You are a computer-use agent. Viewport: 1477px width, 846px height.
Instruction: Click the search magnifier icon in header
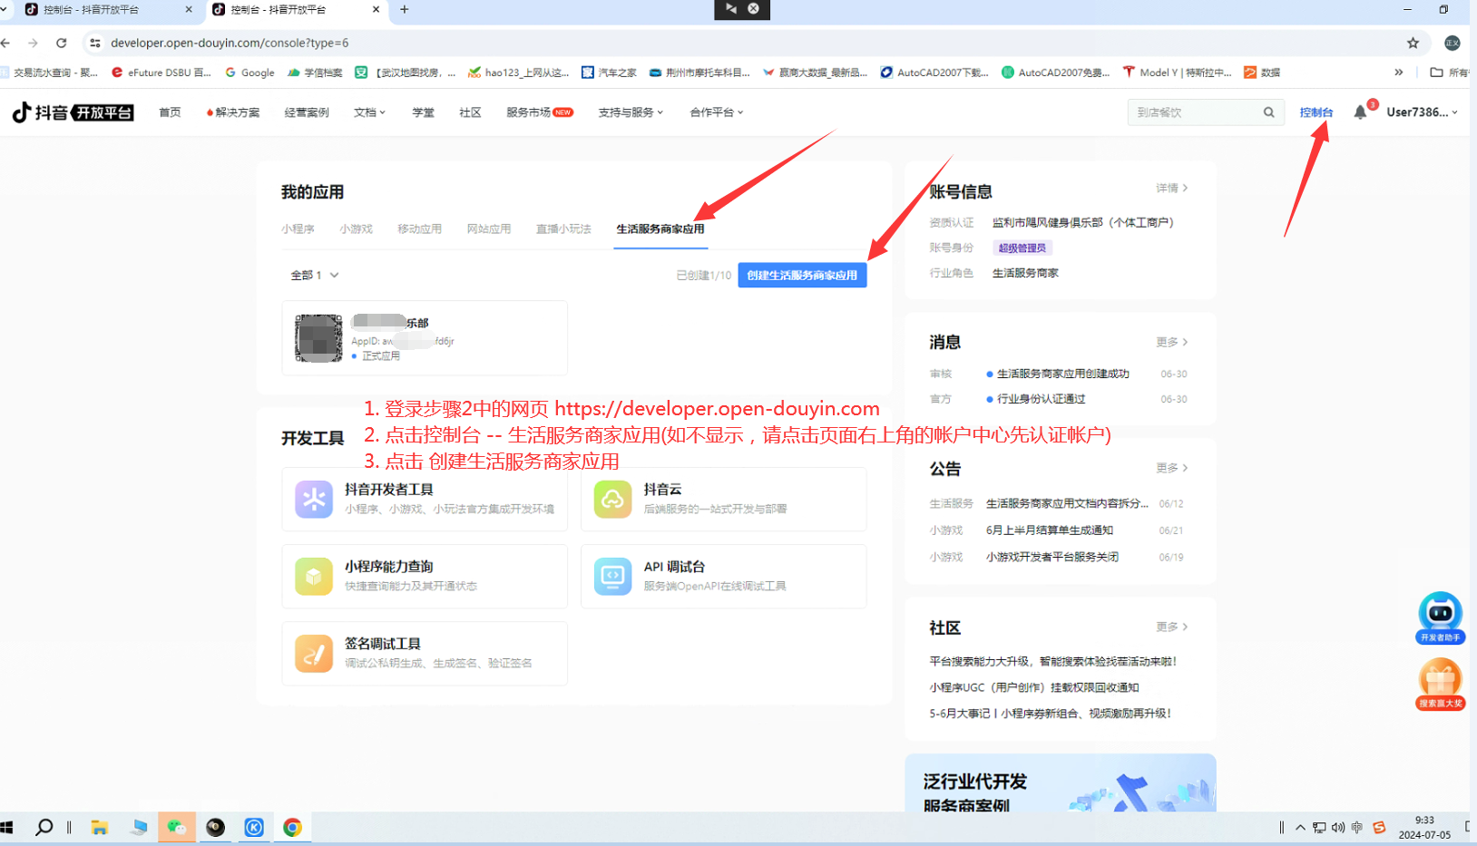tap(1268, 112)
